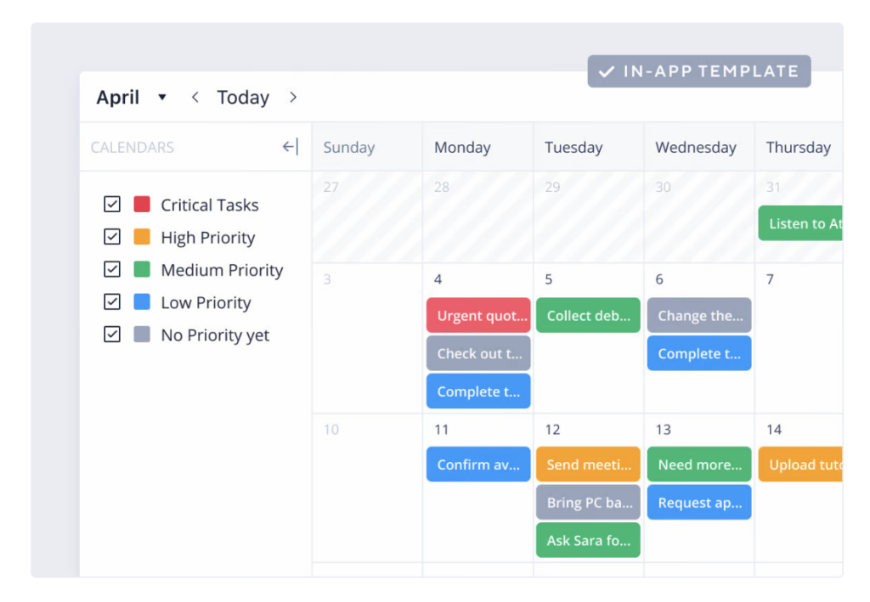Select the Tuesday column header
Screen dimensions: 870x602
click(x=574, y=146)
